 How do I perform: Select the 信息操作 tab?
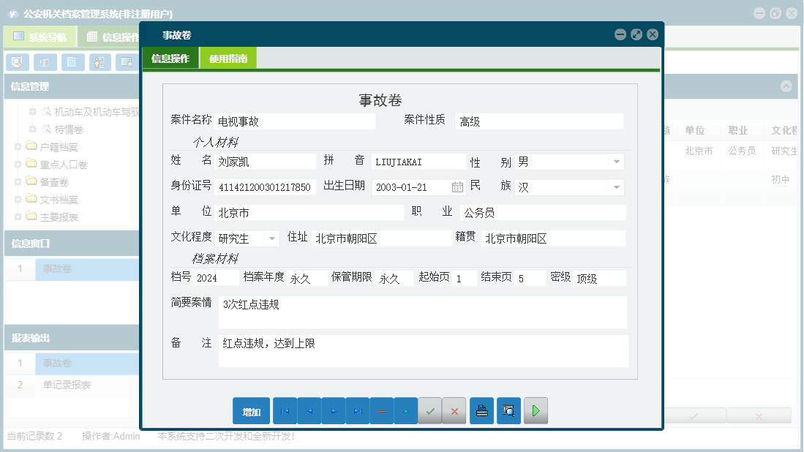tap(170, 57)
